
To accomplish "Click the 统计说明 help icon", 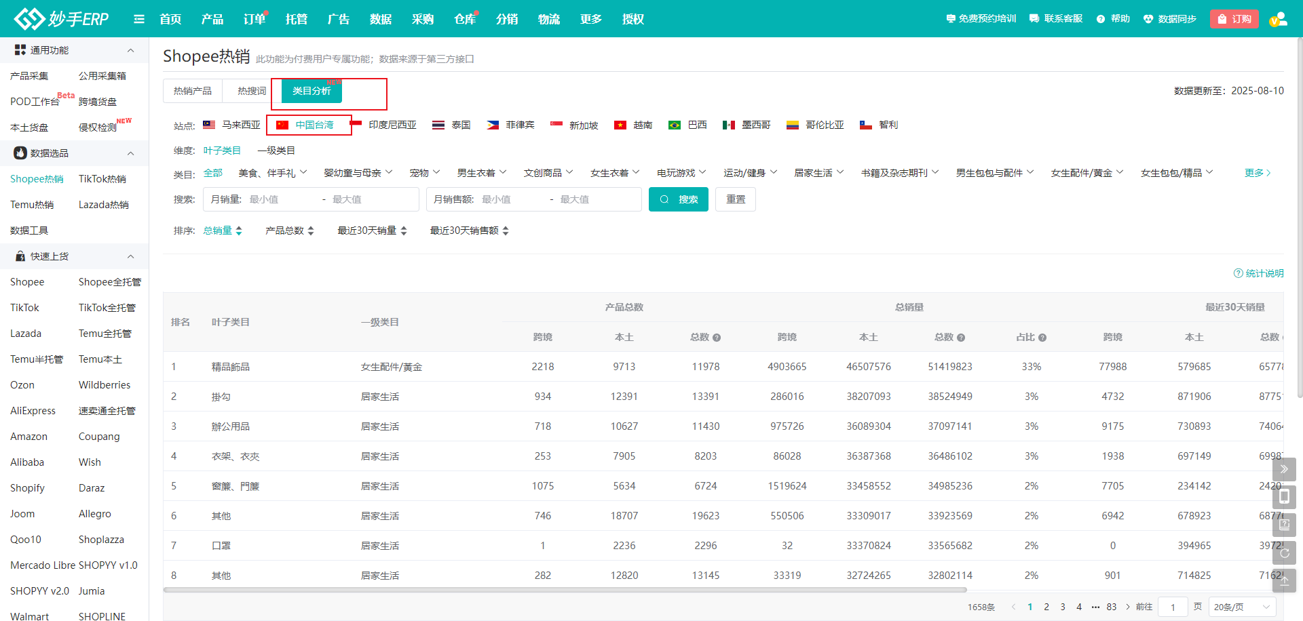I will click(1238, 273).
